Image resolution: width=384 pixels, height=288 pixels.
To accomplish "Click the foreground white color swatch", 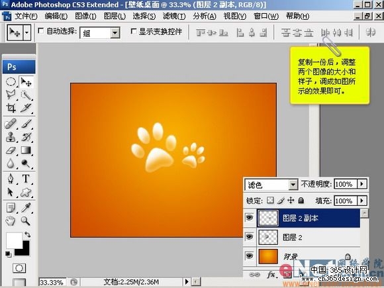I will pyautogui.click(x=14, y=240).
